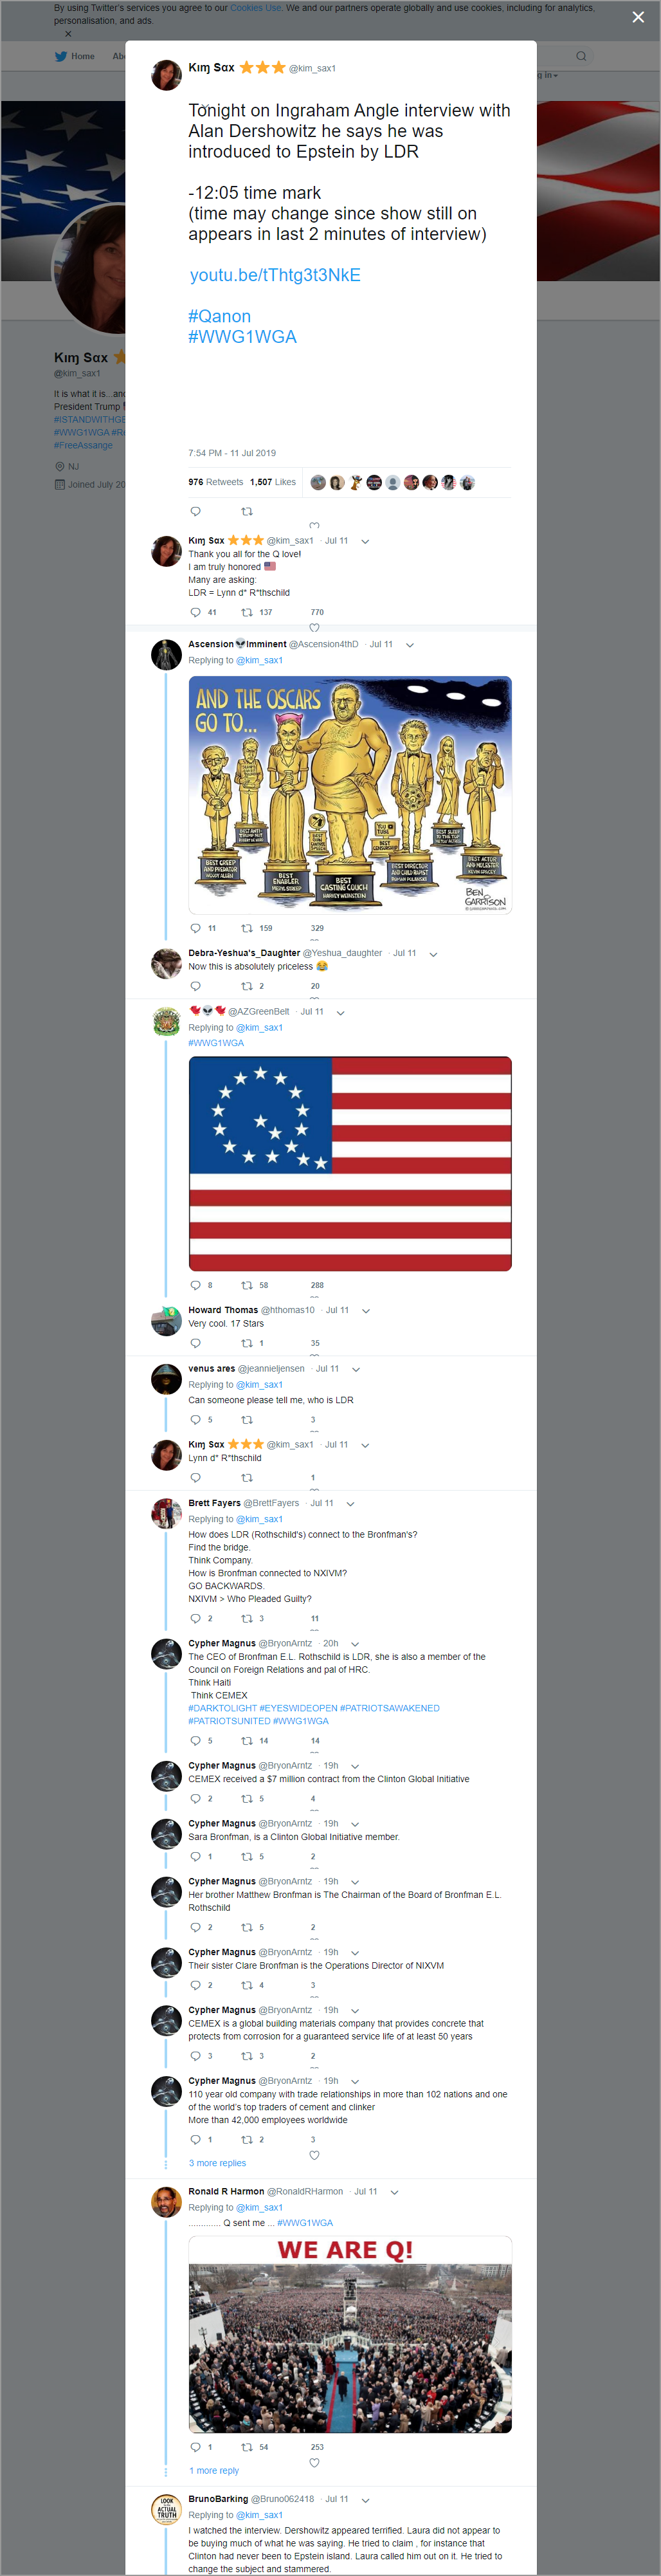This screenshot has width=661, height=2576.
Task: Open the youtu.be/tThtg3t3NkE link
Action: (x=275, y=275)
